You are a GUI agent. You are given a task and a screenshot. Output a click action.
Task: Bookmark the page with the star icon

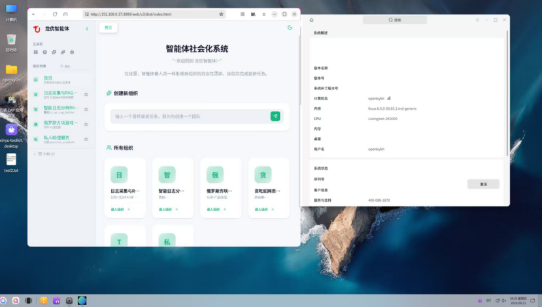(x=221, y=14)
